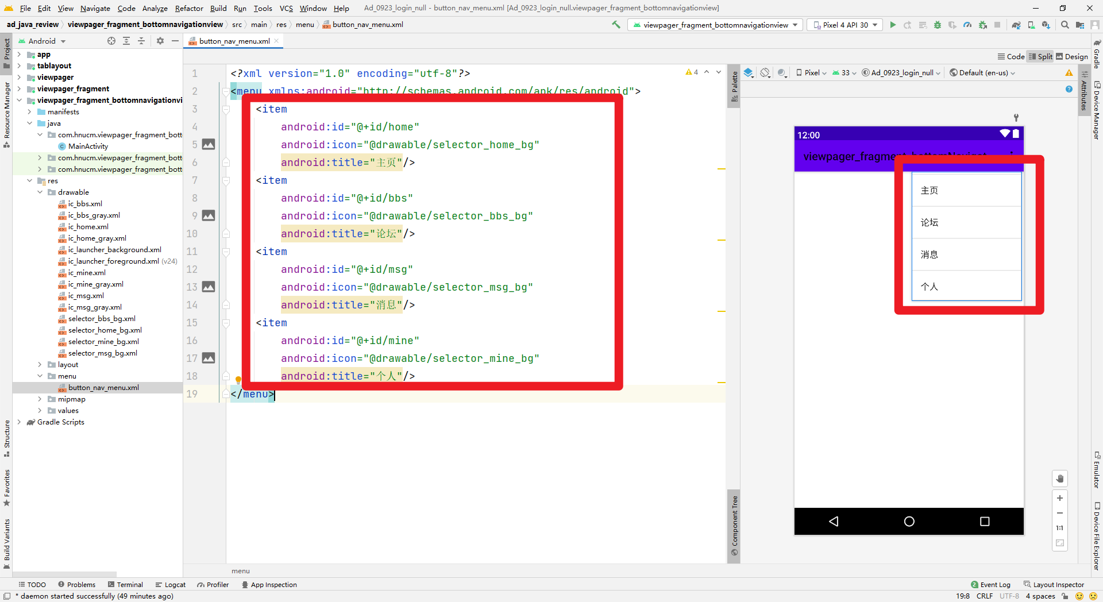Image resolution: width=1103 pixels, height=602 pixels.
Task: Open the Problems tool window
Action: (x=76, y=585)
